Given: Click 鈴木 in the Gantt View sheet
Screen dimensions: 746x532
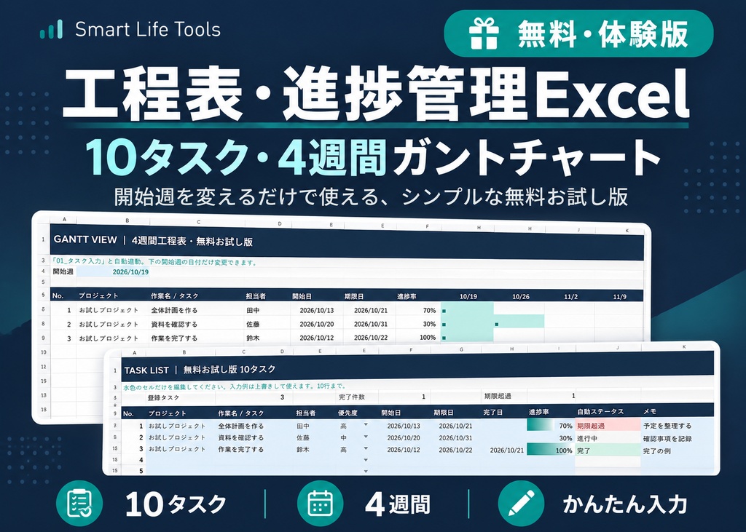Looking at the screenshot, I should point(253,338).
